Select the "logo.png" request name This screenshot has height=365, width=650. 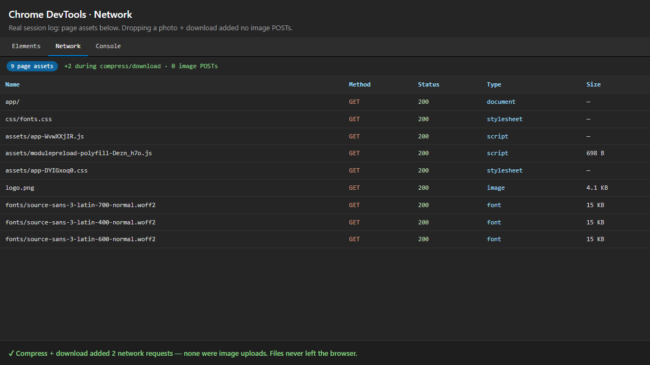(x=20, y=188)
